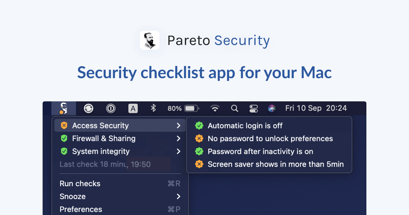Image resolution: width=409 pixels, height=215 pixels.
Task: Click the green badge beside Firewall & Sharing
Action: (x=64, y=139)
